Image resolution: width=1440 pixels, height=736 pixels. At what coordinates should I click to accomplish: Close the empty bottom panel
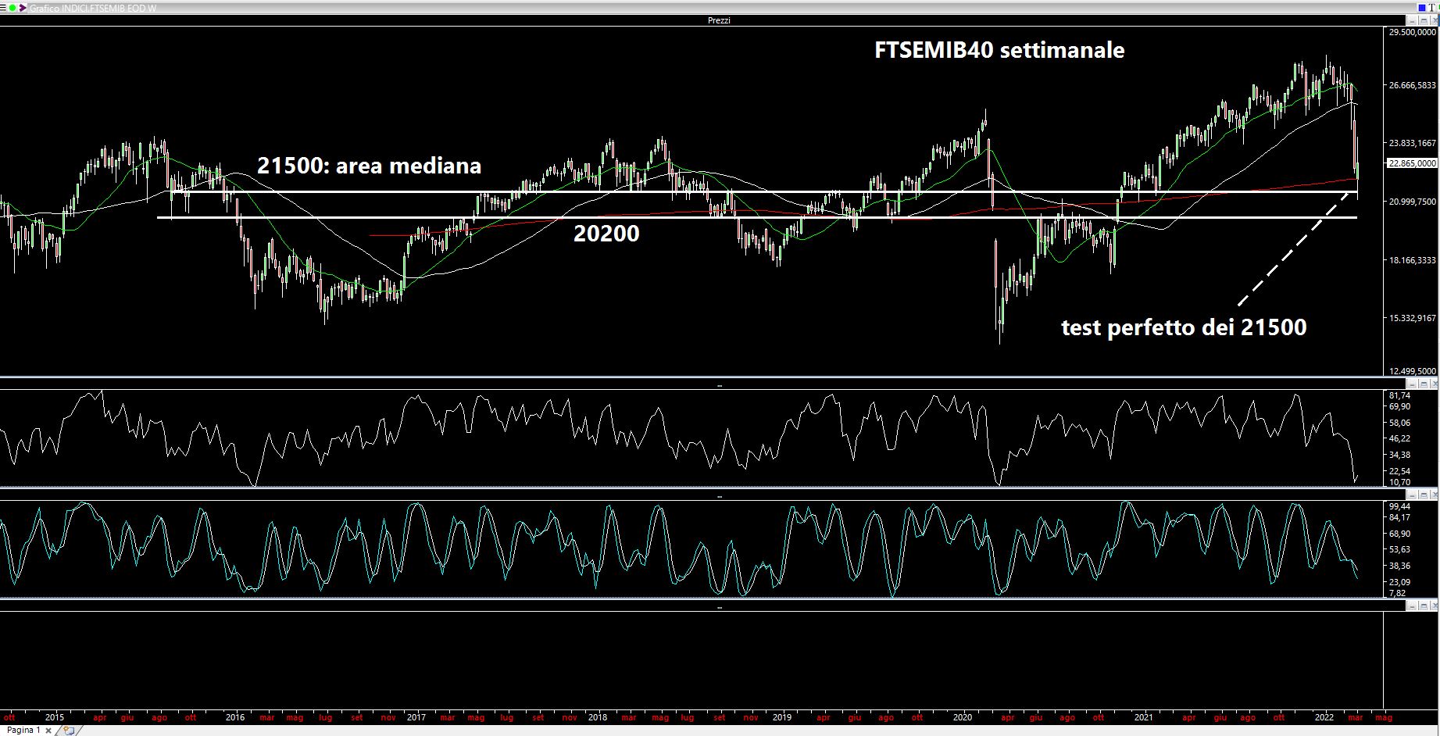coord(1435,606)
